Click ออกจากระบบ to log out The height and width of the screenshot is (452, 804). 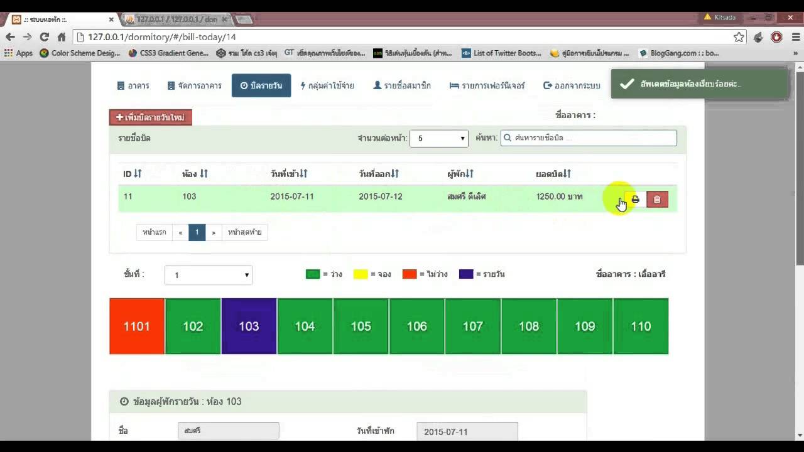(572, 85)
